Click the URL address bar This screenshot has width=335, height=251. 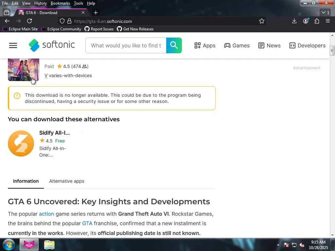(162, 21)
